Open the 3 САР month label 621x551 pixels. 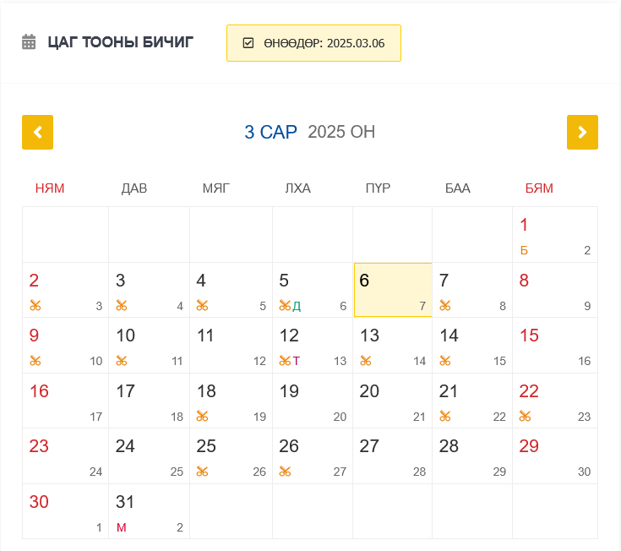270,132
